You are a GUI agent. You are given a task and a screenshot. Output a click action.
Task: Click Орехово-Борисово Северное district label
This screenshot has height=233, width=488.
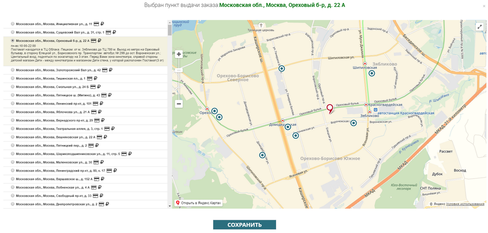pos(238,78)
